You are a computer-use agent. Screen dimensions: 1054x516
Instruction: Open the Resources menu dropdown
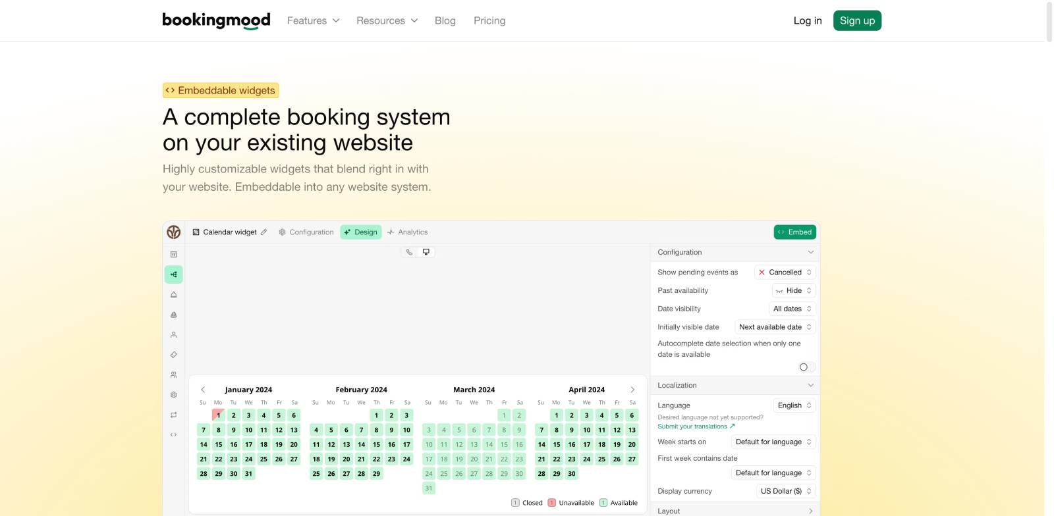[x=387, y=21]
